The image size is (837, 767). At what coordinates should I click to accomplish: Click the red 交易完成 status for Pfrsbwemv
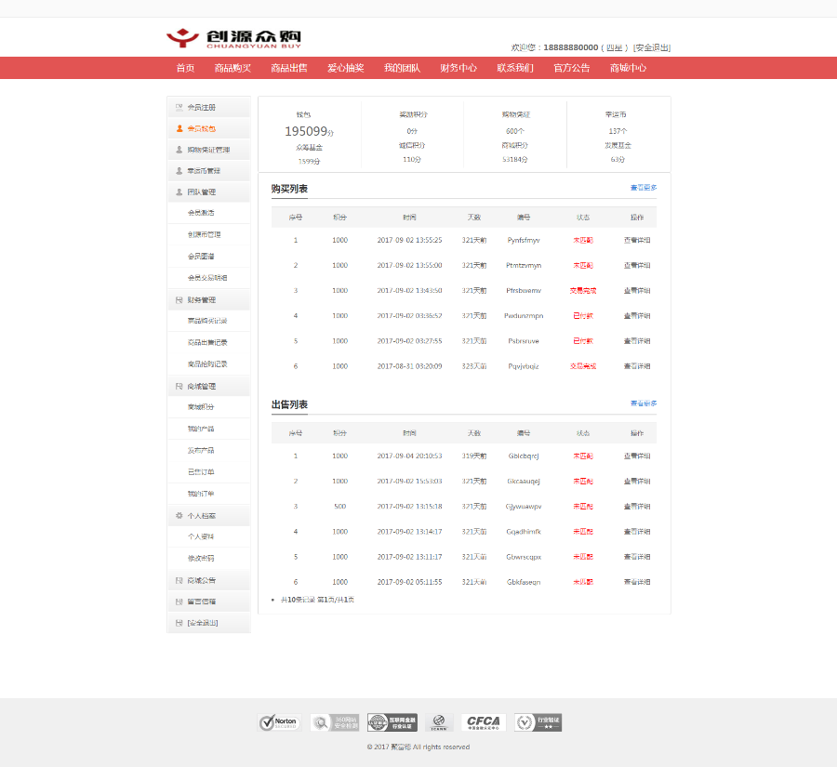(583, 290)
